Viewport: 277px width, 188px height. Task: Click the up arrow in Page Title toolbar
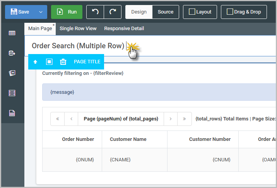(35, 62)
